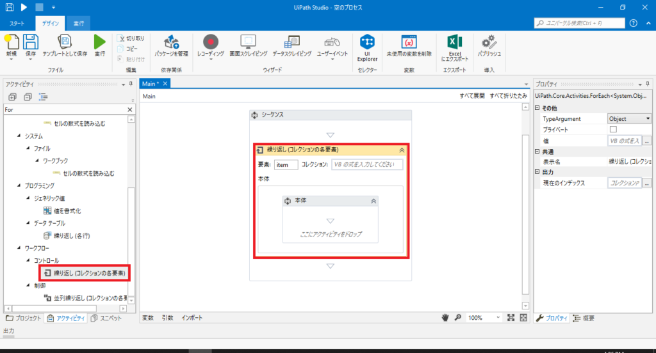This screenshot has width=656, height=353.
Task: Click Cut (切り取り) in the ribbon
Action: [131, 38]
